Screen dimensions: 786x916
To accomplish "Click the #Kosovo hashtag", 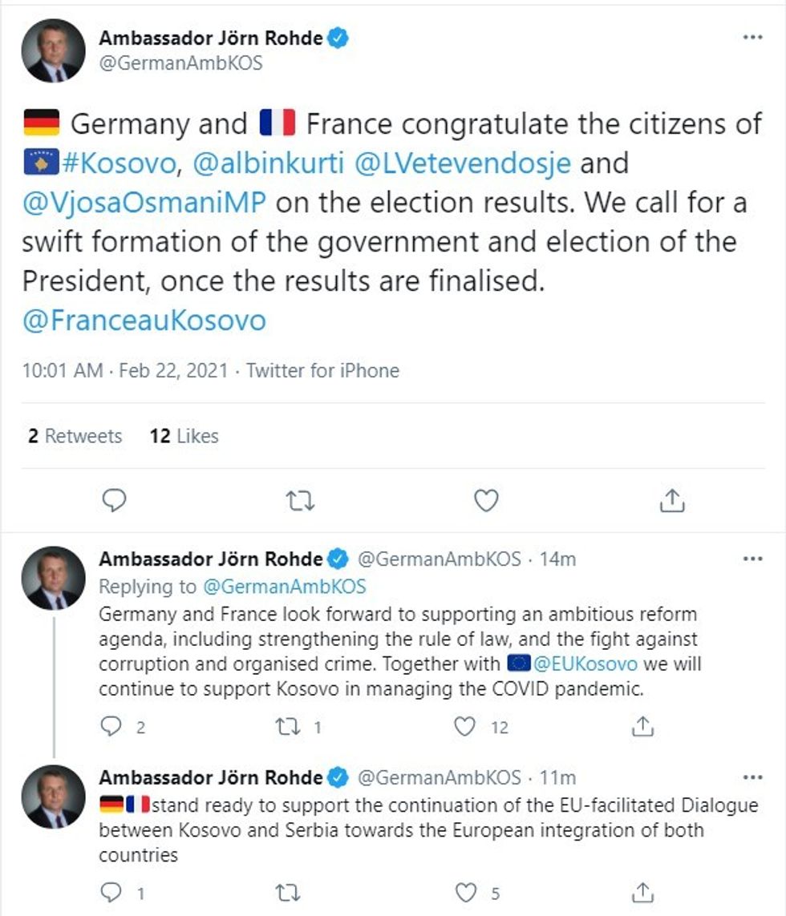I will point(117,163).
